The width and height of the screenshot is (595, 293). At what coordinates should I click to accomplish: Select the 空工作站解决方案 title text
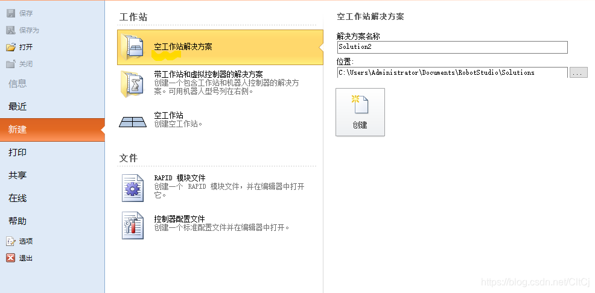[x=183, y=47]
